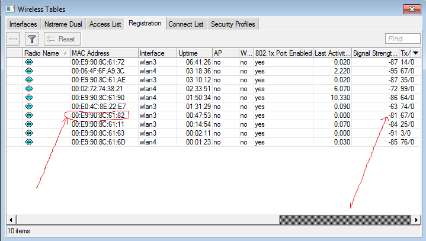
Task: Select MAC address 00:E9:90:8C:61:63
Action: point(98,133)
